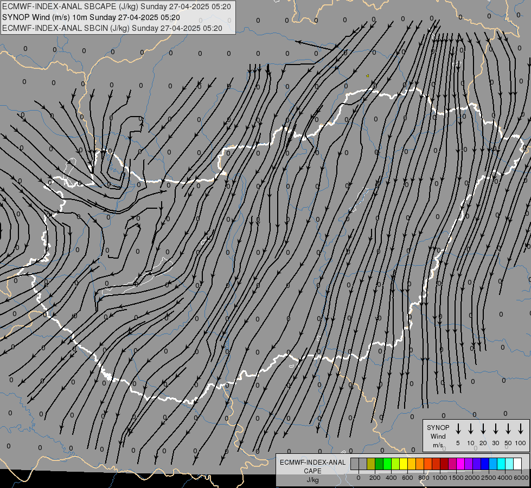Pick the dark green CAPE legend swatch

coord(379,464)
